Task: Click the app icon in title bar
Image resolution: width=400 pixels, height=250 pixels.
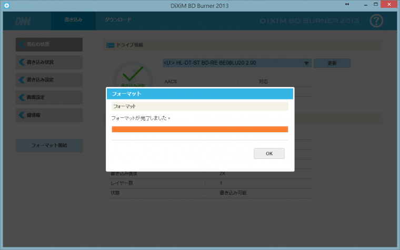Action: click(6, 4)
